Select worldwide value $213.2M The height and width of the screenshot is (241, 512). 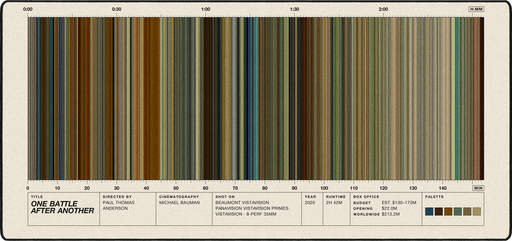[x=392, y=214]
